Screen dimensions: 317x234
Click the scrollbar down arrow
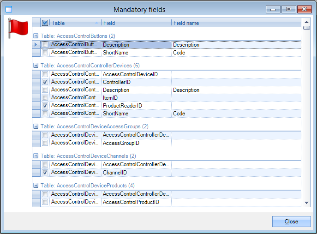tap(306, 202)
